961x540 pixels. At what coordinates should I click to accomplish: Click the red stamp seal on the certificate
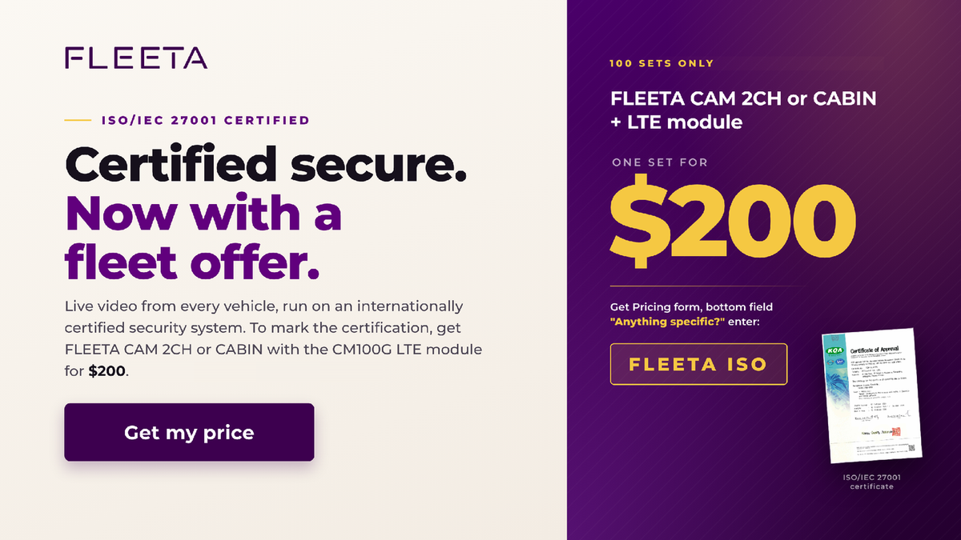[896, 431]
